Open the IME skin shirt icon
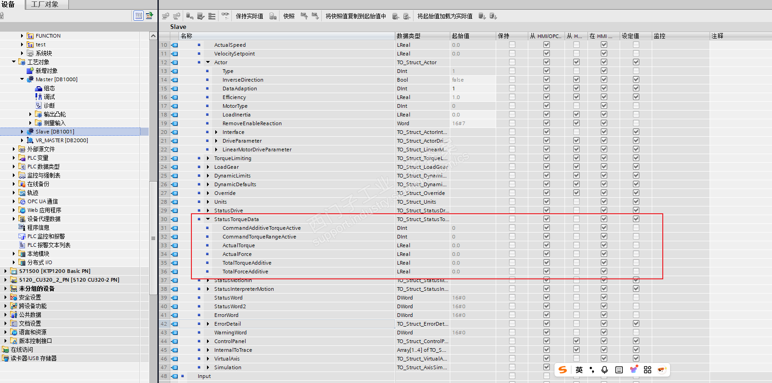The width and height of the screenshot is (772, 383). 633,370
